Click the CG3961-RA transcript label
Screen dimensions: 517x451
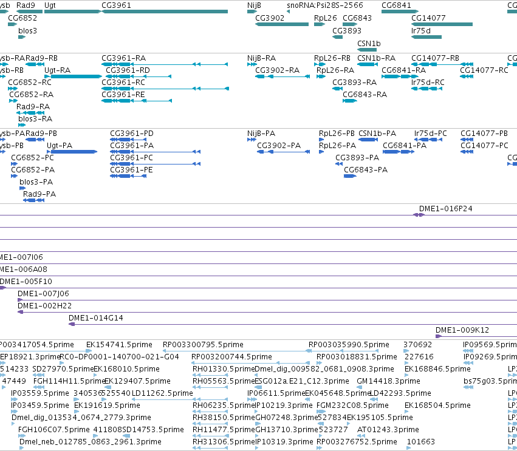pos(124,58)
